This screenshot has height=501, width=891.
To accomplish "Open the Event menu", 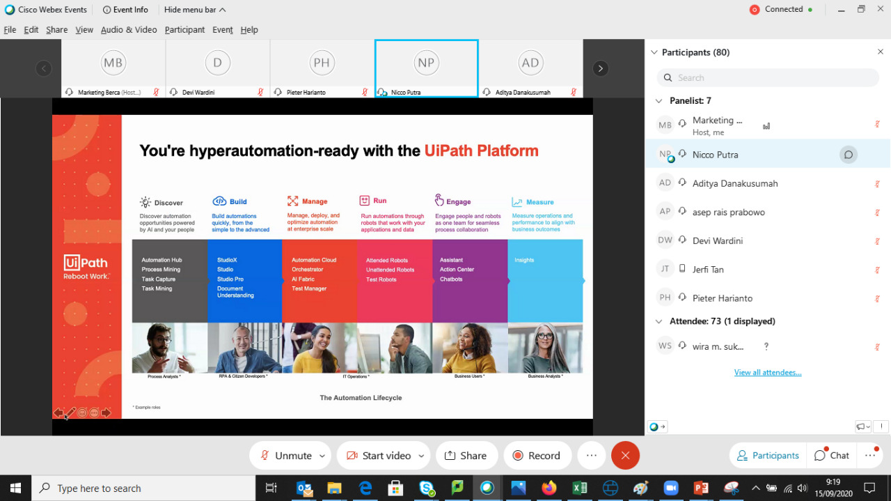I will 223,30.
